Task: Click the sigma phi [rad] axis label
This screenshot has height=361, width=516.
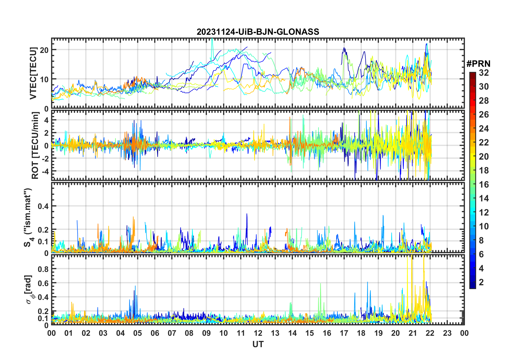Action: point(29,289)
